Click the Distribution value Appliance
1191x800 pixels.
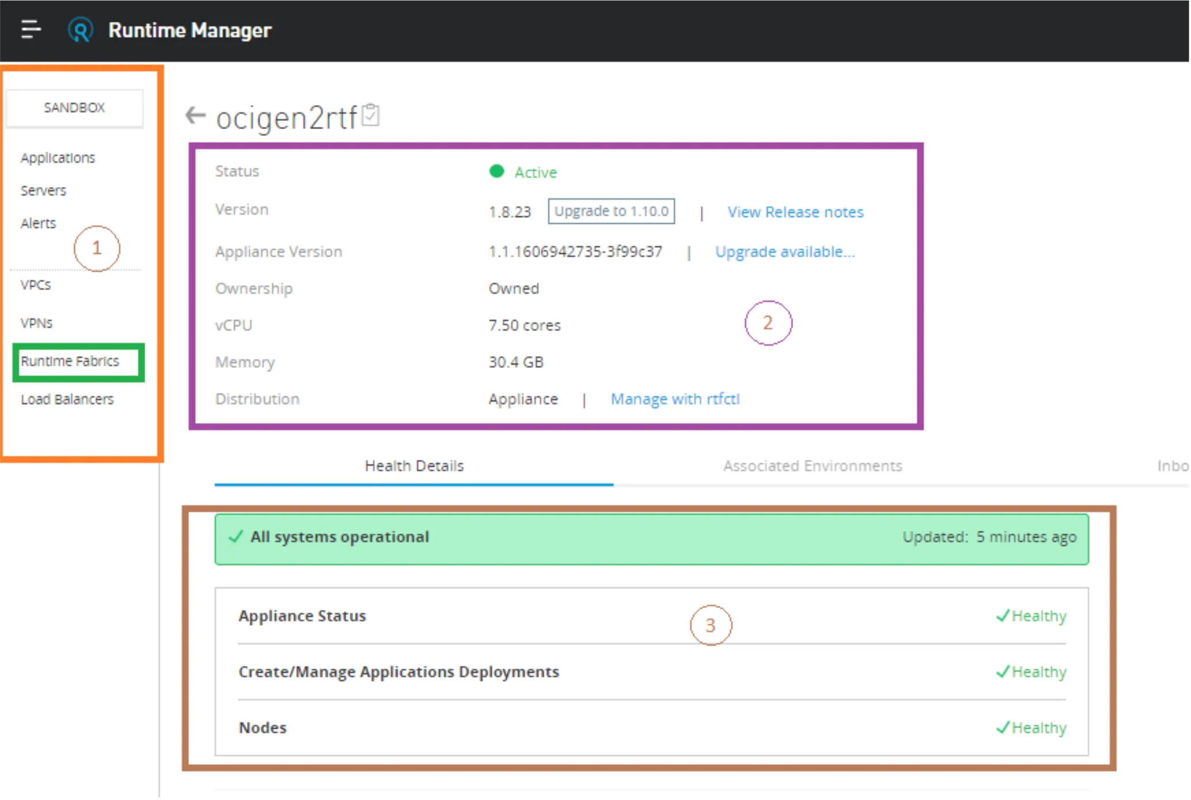pos(523,399)
